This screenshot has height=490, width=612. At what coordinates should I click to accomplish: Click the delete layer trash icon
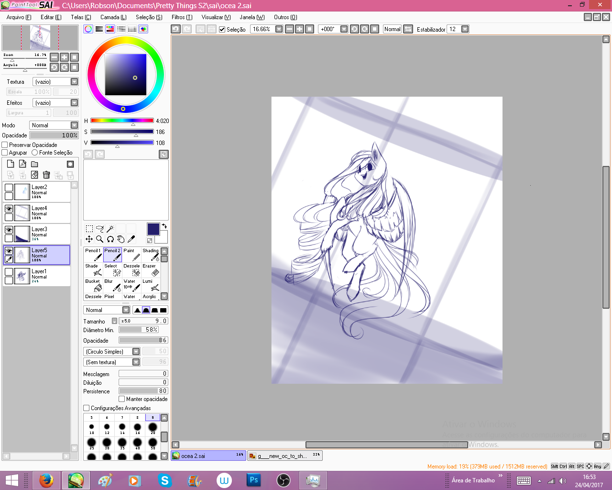(x=46, y=175)
